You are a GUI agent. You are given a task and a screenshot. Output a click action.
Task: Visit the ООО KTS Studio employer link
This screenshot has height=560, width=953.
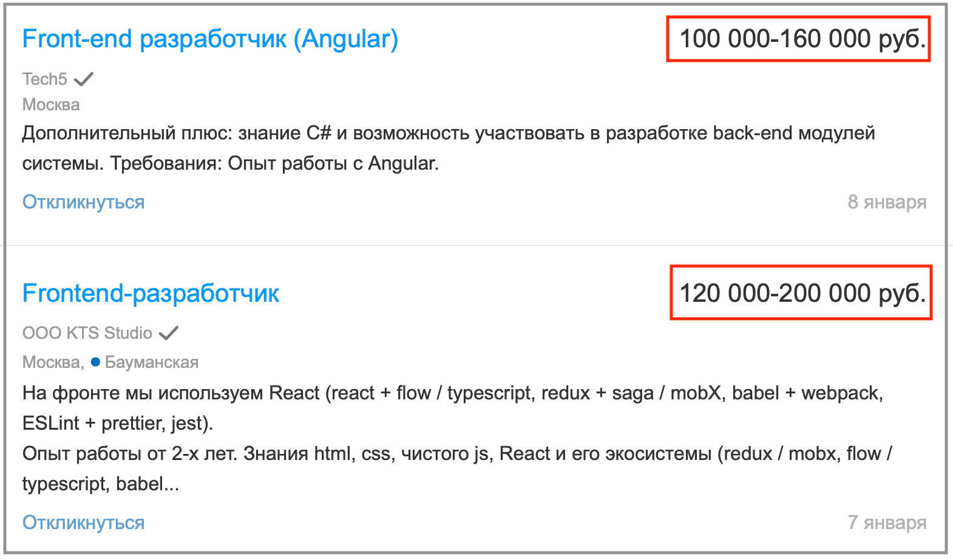click(87, 333)
